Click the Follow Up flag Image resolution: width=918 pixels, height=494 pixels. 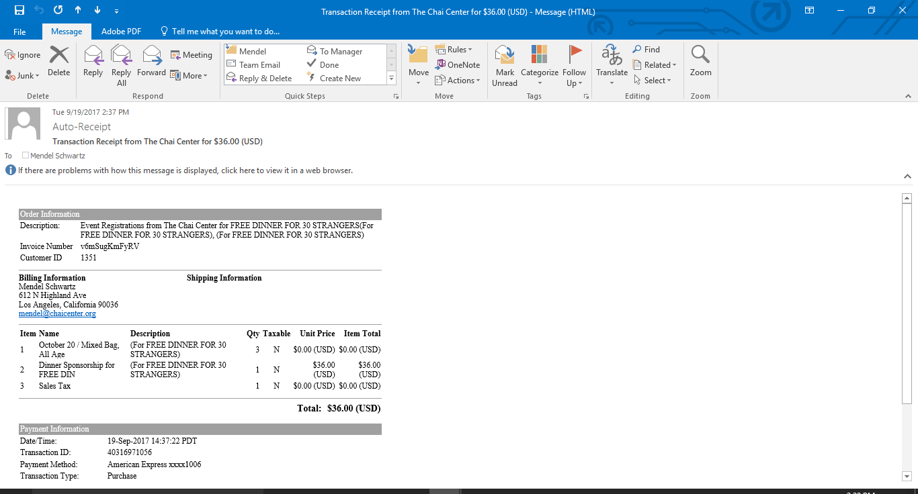575,65
